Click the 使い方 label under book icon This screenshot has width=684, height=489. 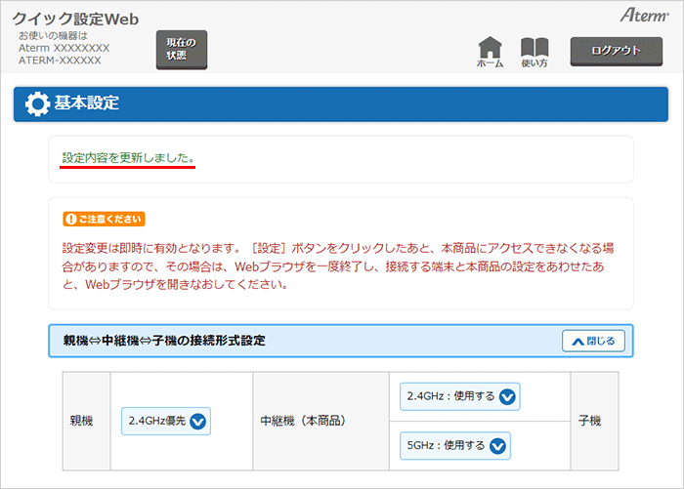click(x=534, y=63)
